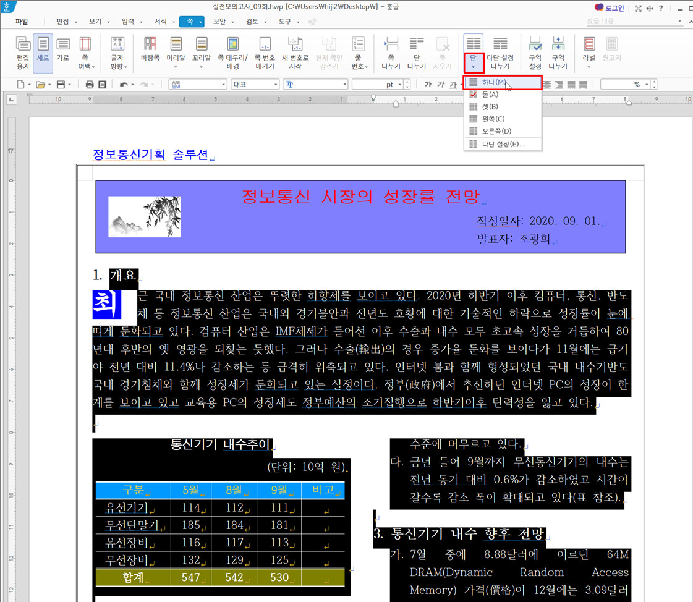Screen dimensions: 693x602
Task: Click the print icon
Action: (90, 85)
